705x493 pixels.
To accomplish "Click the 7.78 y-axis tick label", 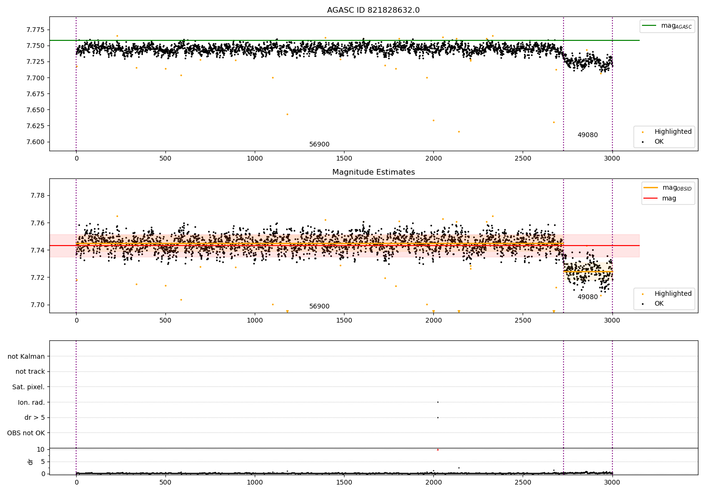I will (38, 196).
